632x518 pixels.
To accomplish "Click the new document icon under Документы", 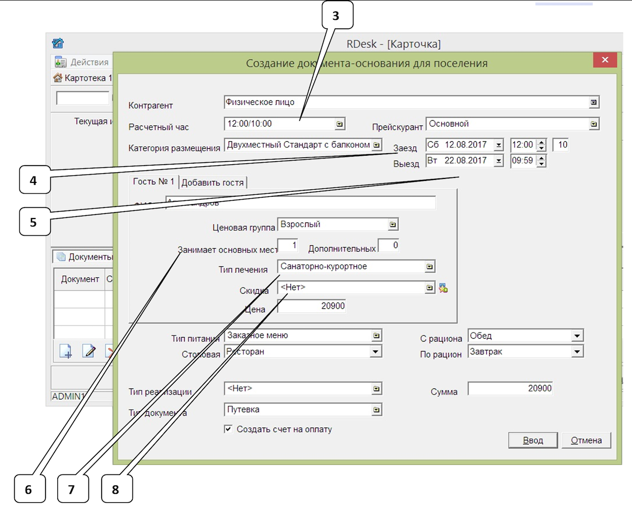I will coord(65,351).
